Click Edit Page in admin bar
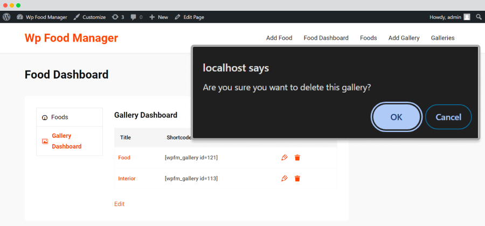This screenshot has width=485, height=226. pyautogui.click(x=189, y=17)
